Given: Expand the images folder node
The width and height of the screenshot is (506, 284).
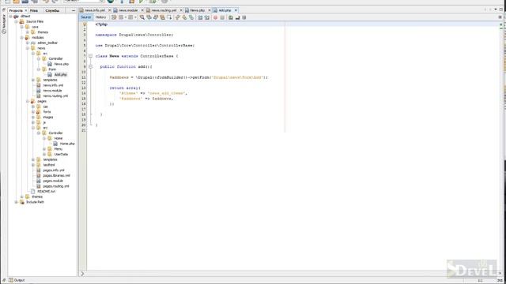Looking at the screenshot, I should pyautogui.click(x=33, y=118).
